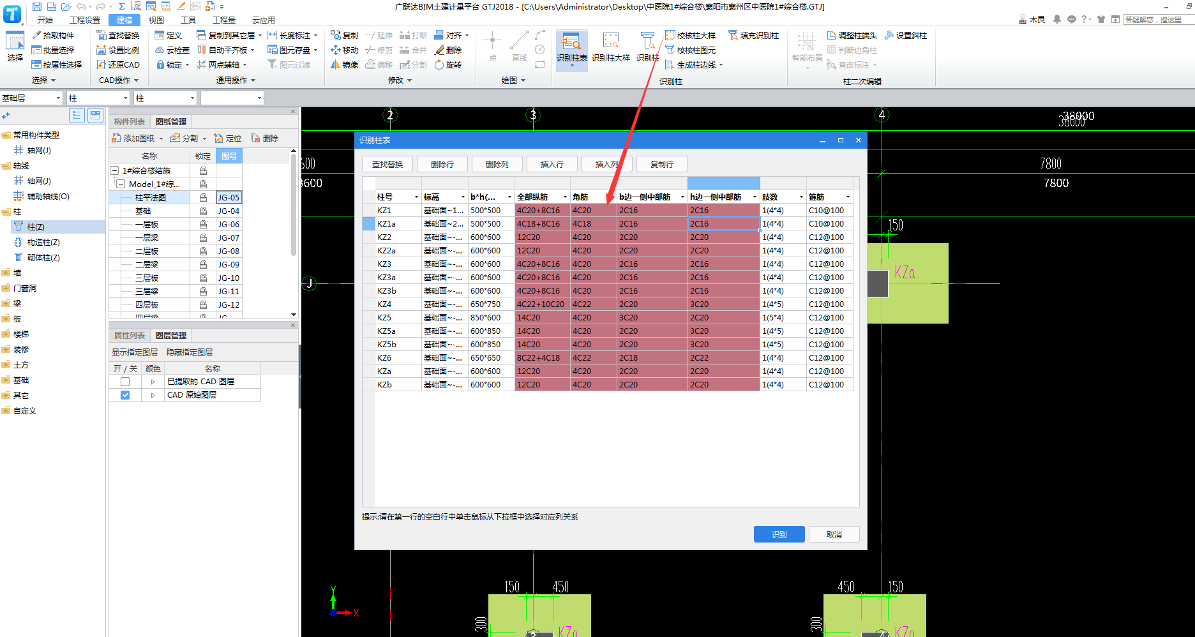Toggle the lock for 柱平法图 row
Viewport: 1195px width, 637px height.
tap(203, 198)
